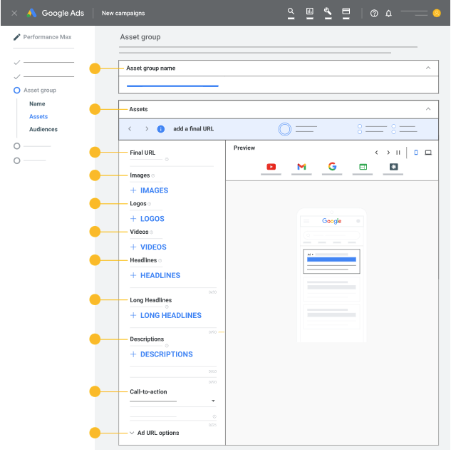Viewport: 451px width, 452px height.
Task: Select the Gmail preview icon
Action: (x=301, y=167)
